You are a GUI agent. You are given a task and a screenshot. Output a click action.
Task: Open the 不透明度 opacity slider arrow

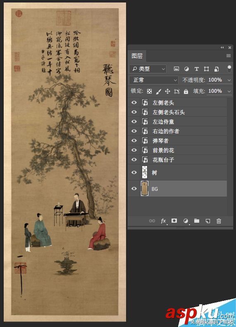[229, 80]
